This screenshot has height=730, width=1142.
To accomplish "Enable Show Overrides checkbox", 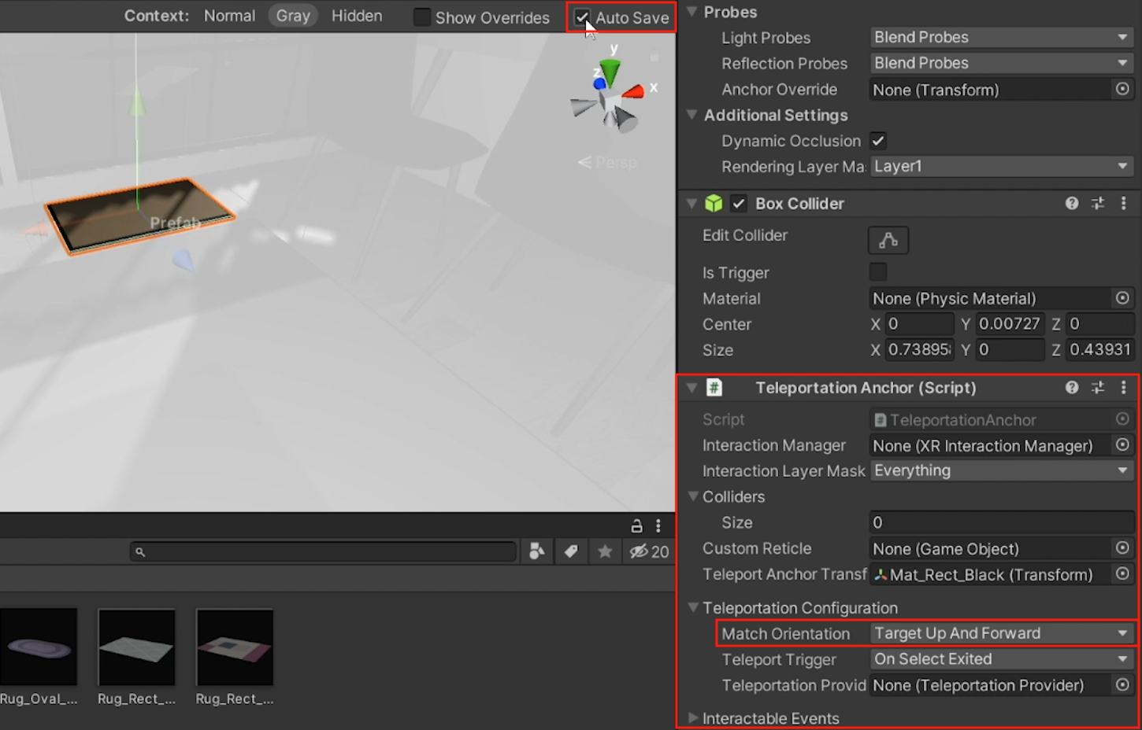I will [x=423, y=17].
